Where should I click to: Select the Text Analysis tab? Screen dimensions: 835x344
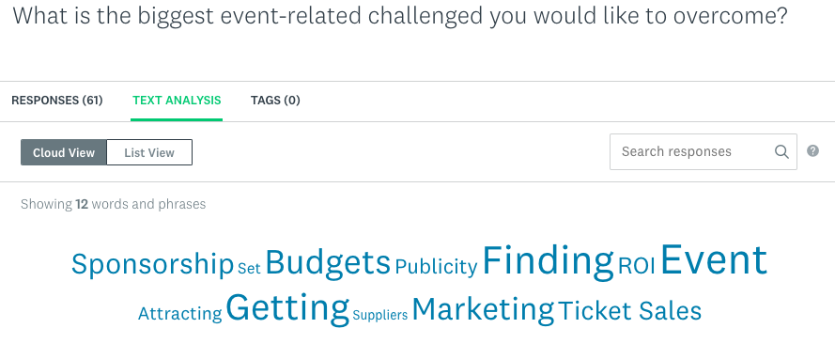[177, 101]
